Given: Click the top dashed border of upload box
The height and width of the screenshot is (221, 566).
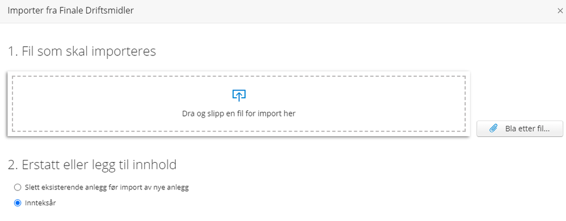Looking at the screenshot, I should 239,76.
